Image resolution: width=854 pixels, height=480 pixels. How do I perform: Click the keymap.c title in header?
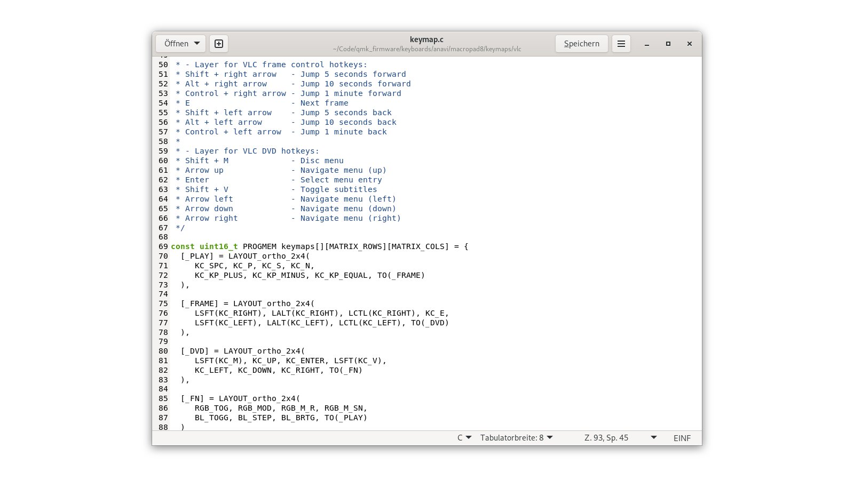click(426, 39)
